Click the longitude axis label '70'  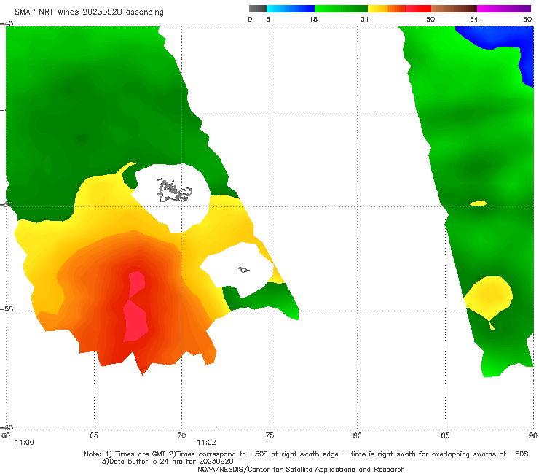(181, 435)
